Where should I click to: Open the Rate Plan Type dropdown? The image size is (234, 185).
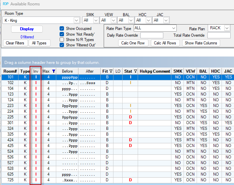pos(173,28)
